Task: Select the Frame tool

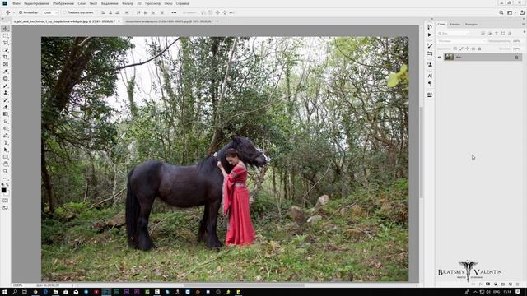Action: pos(6,64)
